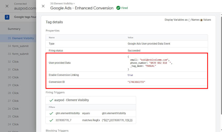Screen dimensions: 222x132
Task: Click the Conversion ID "17463861755" value
Action: pyautogui.click(x=136, y=82)
